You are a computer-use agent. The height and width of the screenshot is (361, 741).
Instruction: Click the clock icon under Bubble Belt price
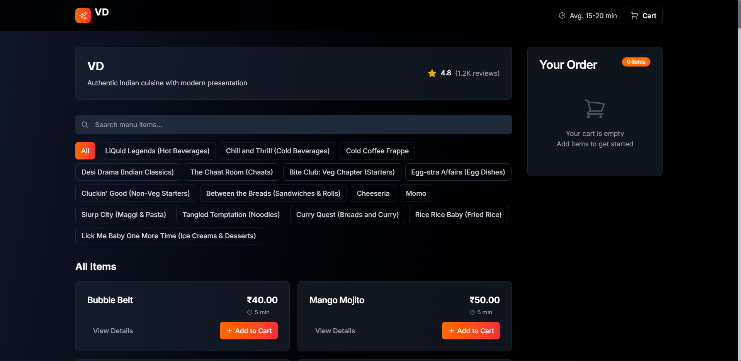250,312
